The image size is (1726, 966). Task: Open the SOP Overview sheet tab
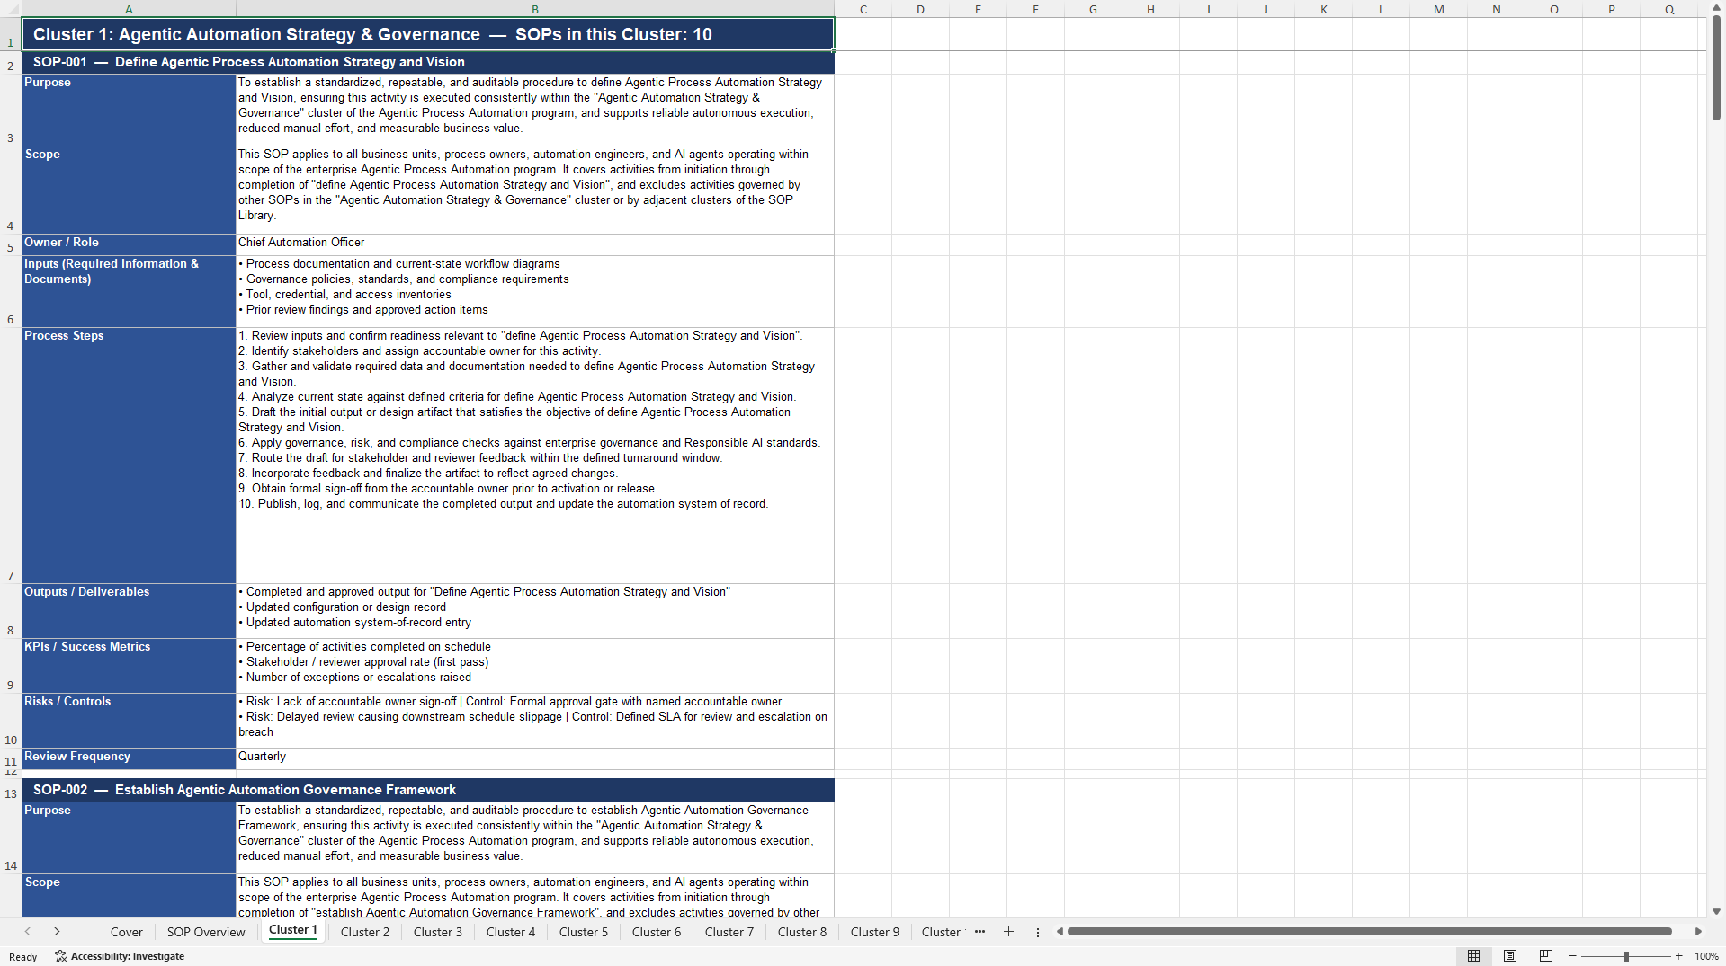[x=206, y=932]
